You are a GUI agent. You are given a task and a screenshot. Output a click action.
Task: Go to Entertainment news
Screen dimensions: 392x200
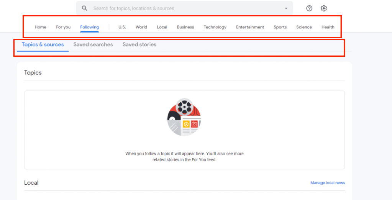click(250, 27)
